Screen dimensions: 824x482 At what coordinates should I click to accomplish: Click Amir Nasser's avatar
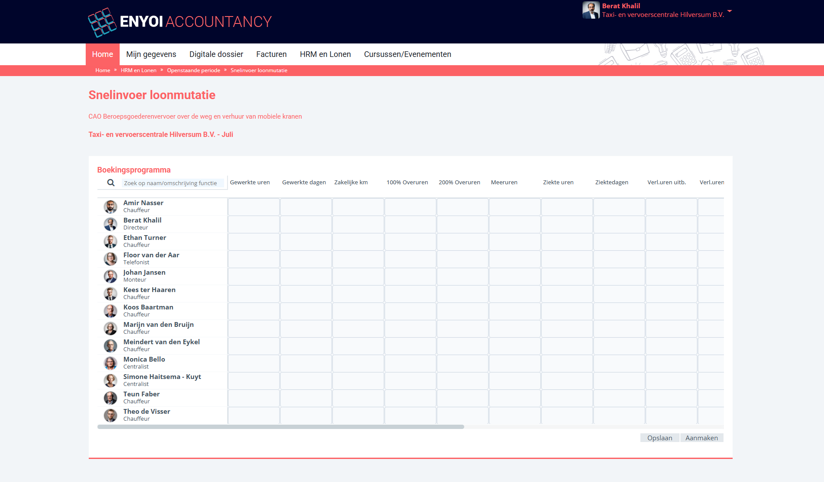click(x=111, y=206)
